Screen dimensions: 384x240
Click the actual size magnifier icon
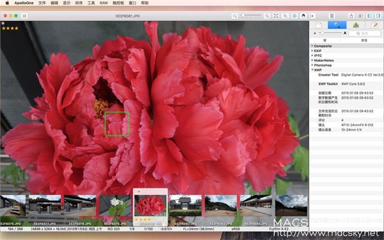[285, 16]
